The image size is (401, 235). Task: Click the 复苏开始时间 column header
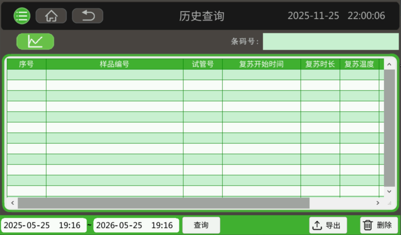261,64
